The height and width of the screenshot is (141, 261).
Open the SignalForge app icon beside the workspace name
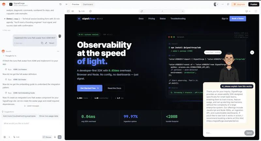click(11, 4)
